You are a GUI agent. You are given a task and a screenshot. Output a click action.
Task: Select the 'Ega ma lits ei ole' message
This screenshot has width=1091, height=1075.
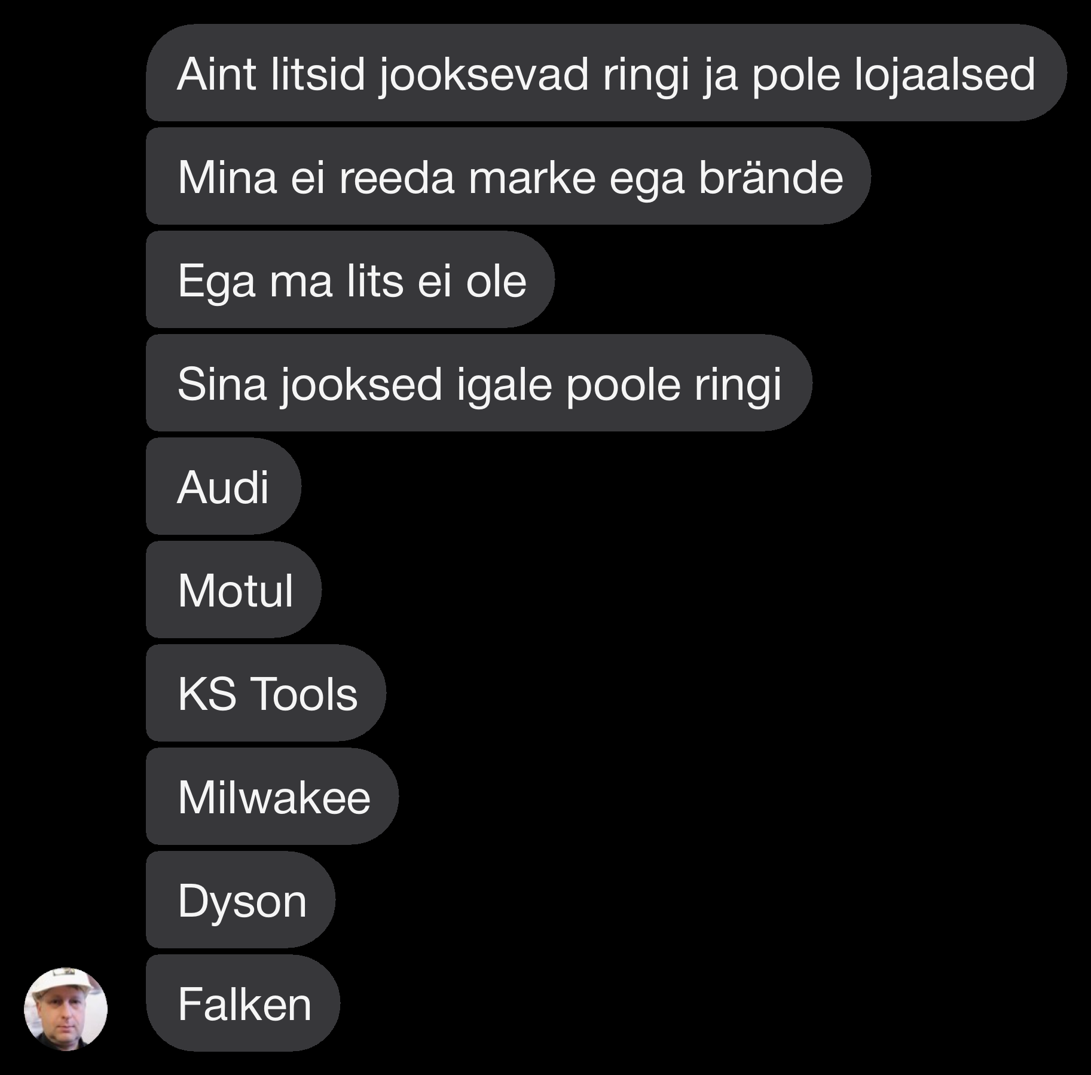coord(350,280)
